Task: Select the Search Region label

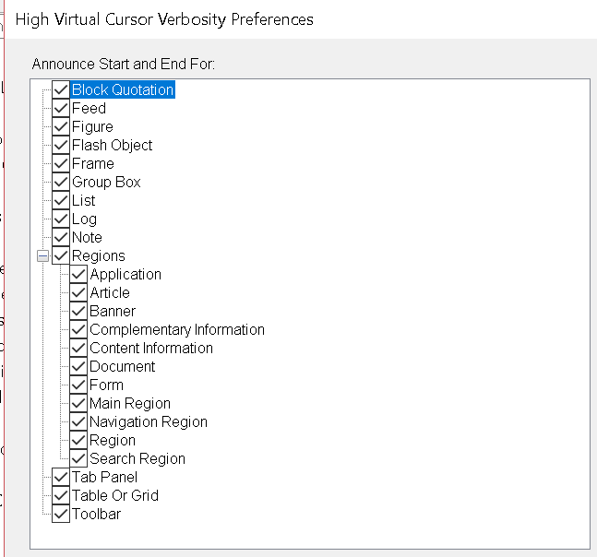Action: (x=137, y=459)
